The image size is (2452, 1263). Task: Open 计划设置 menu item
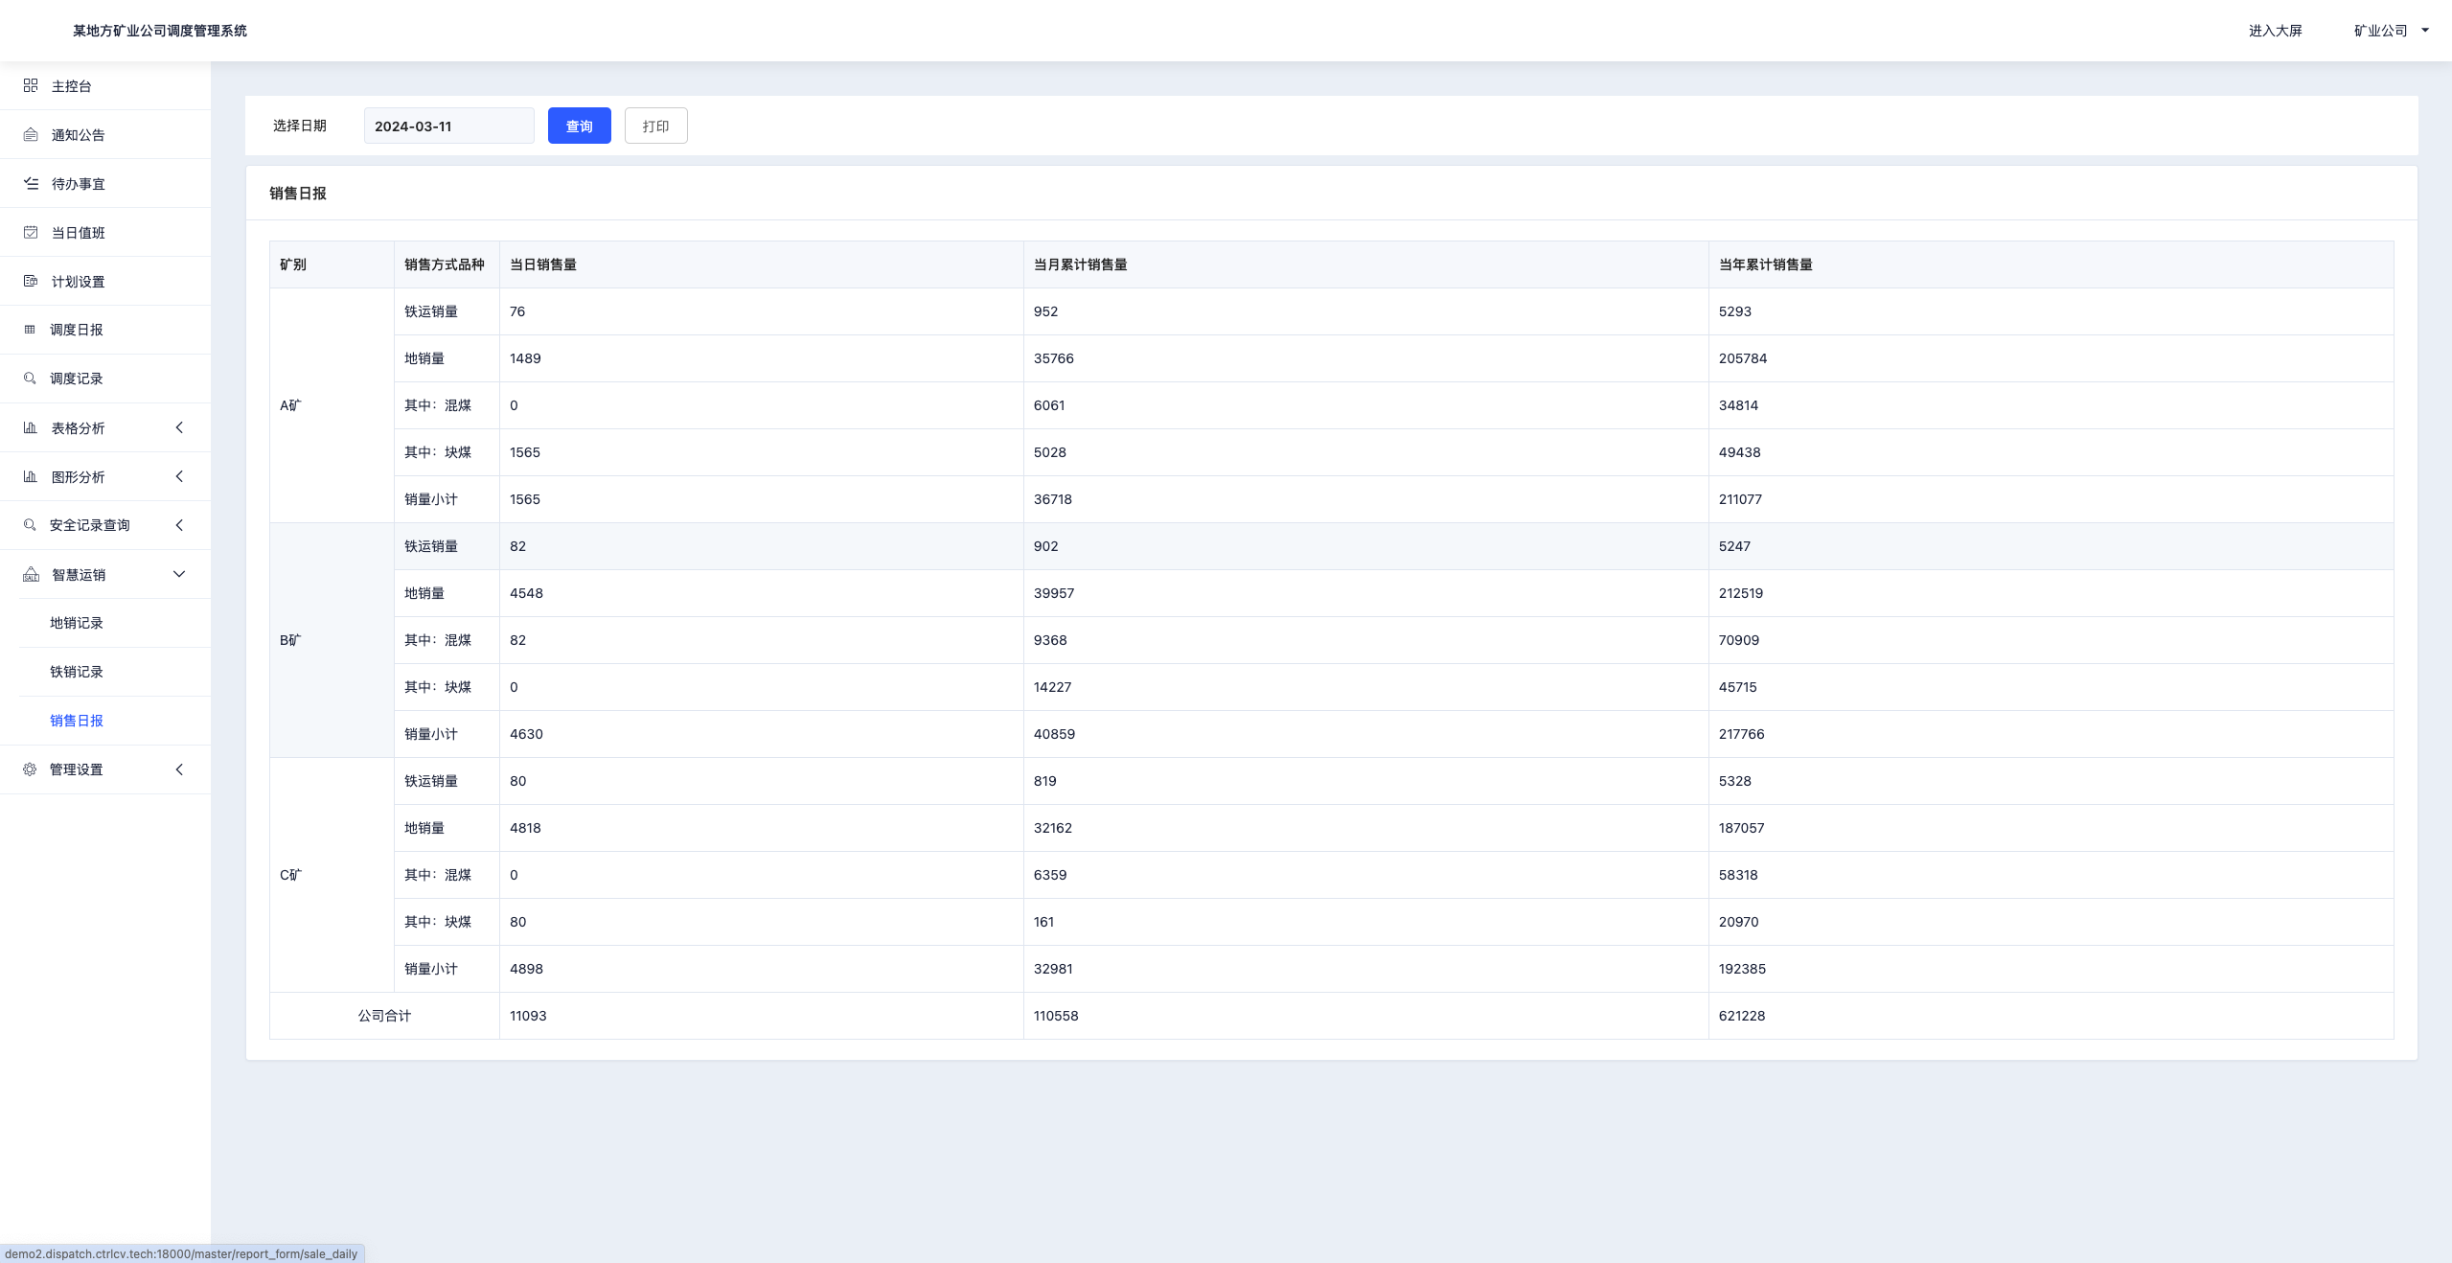click(x=105, y=282)
